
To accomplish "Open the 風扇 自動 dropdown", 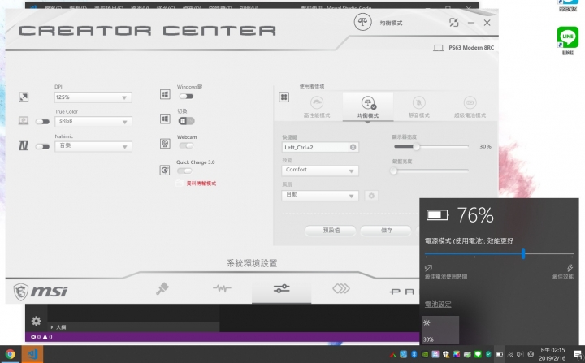I will point(320,196).
